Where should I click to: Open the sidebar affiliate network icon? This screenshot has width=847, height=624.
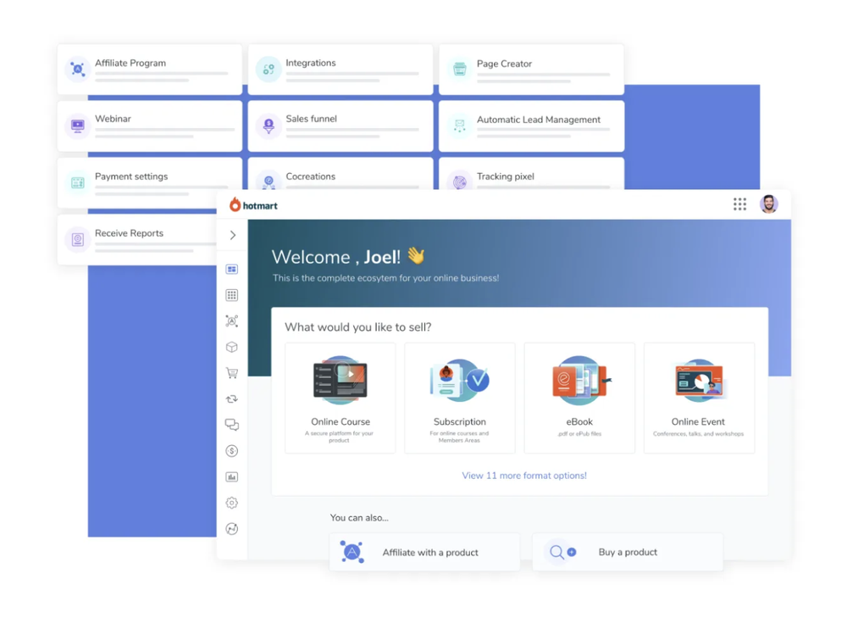[232, 321]
